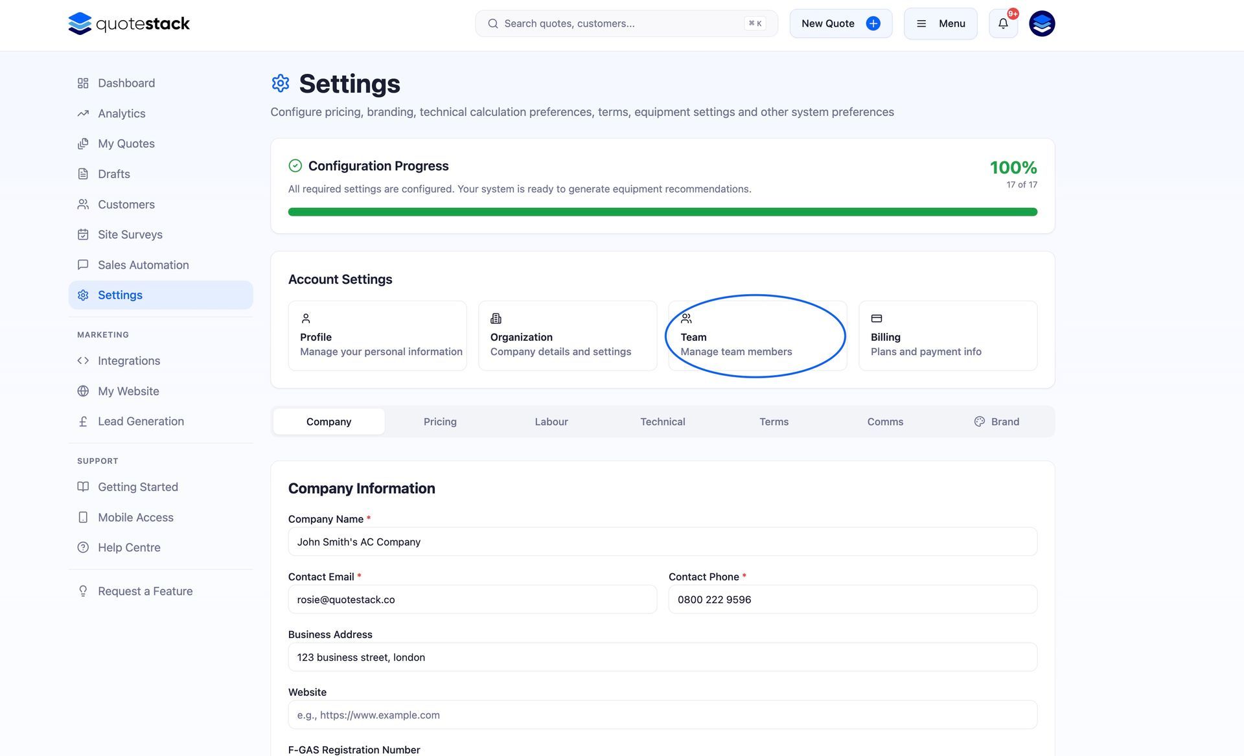Open the hamburger Menu dropdown
The height and width of the screenshot is (756, 1244).
coord(940,24)
